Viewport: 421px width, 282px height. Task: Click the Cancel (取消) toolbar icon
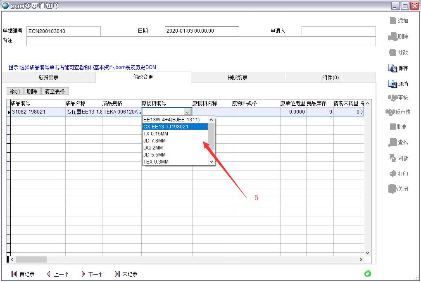pyautogui.click(x=393, y=84)
